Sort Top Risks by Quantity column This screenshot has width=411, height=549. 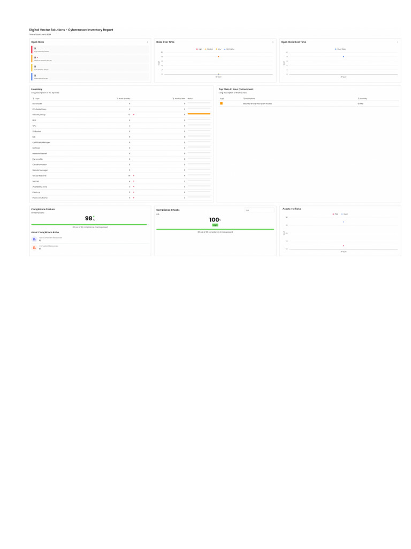tap(363, 99)
